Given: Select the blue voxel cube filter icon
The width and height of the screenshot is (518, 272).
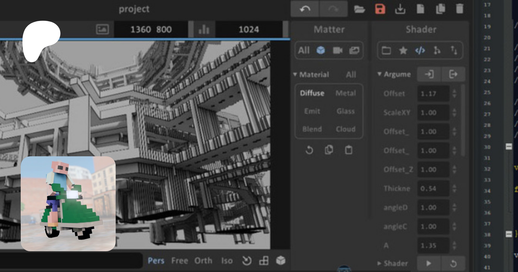Looking at the screenshot, I should 321,50.
